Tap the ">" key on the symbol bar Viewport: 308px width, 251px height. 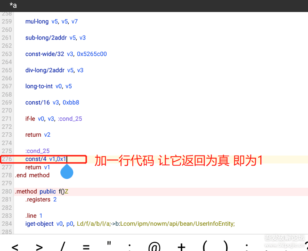coord(39,246)
